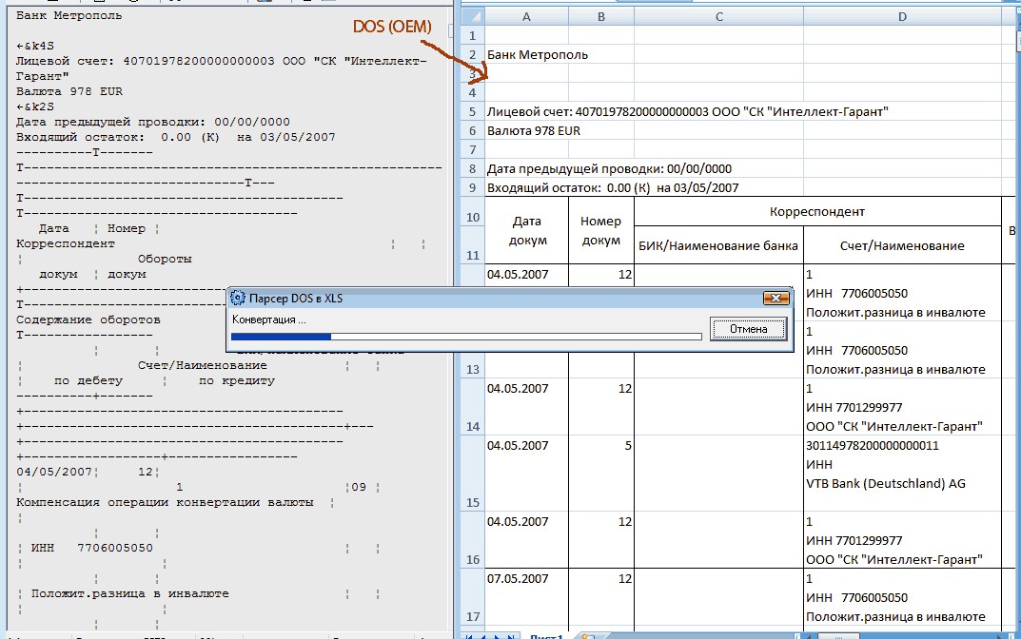Click the conversion progress bar
The image size is (1021, 639).
point(466,337)
